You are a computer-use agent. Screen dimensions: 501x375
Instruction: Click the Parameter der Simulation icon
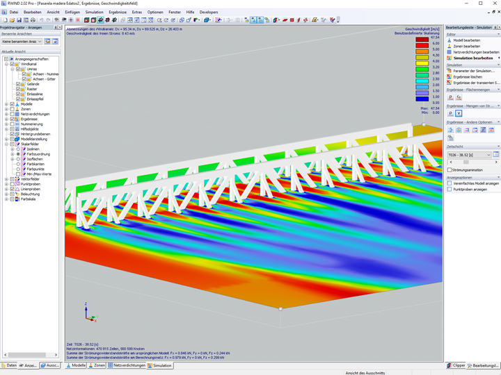tap(450, 71)
